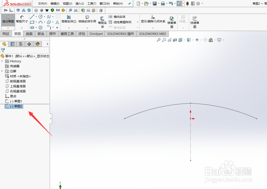Screen dimensions: 267x189
Task: Click the Exit Sketch (退出草图) button
Action: pos(8,20)
